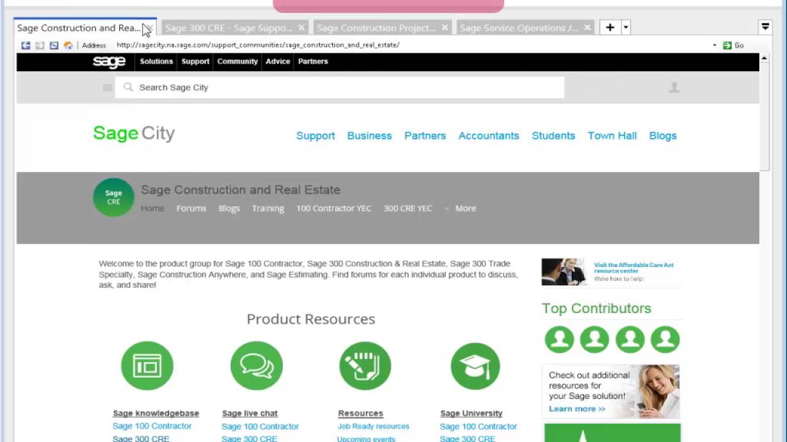
Task: Open the Sage University heading link
Action: pyautogui.click(x=472, y=413)
